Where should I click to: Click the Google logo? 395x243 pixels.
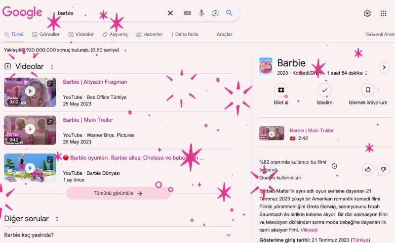click(22, 13)
